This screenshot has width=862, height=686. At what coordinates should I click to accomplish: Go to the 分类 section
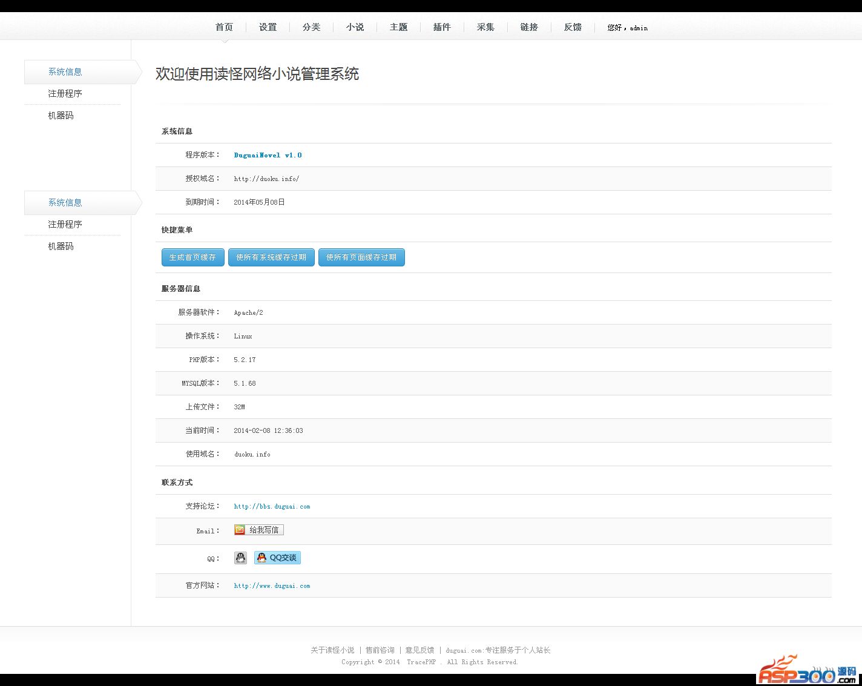point(311,27)
